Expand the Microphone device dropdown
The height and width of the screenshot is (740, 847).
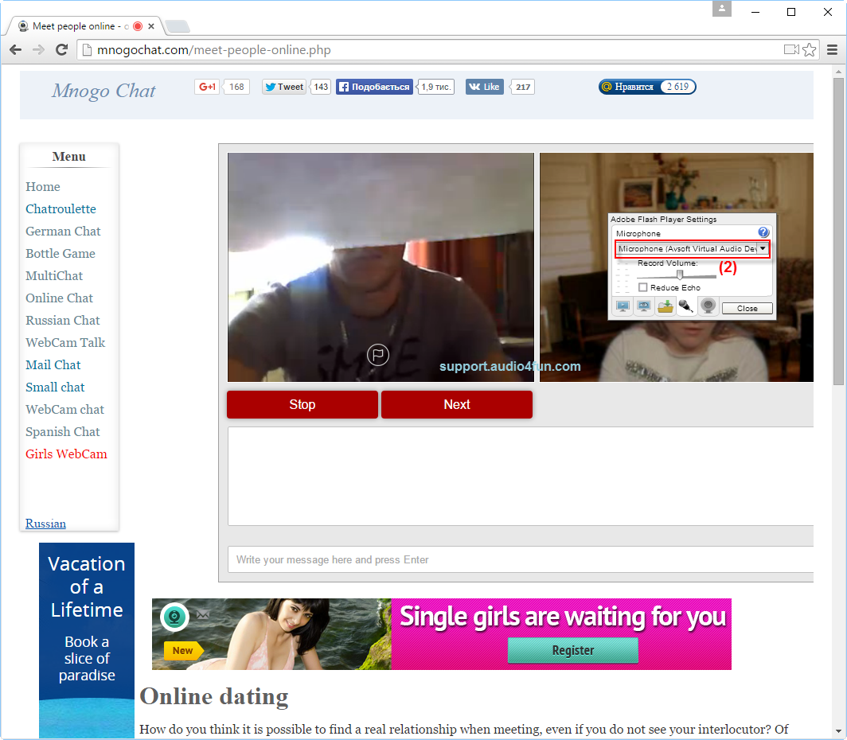coord(762,249)
